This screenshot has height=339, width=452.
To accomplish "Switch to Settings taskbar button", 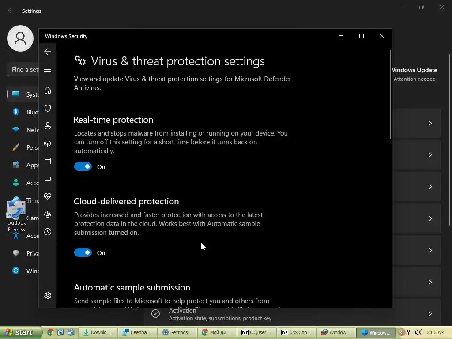I will (177, 333).
